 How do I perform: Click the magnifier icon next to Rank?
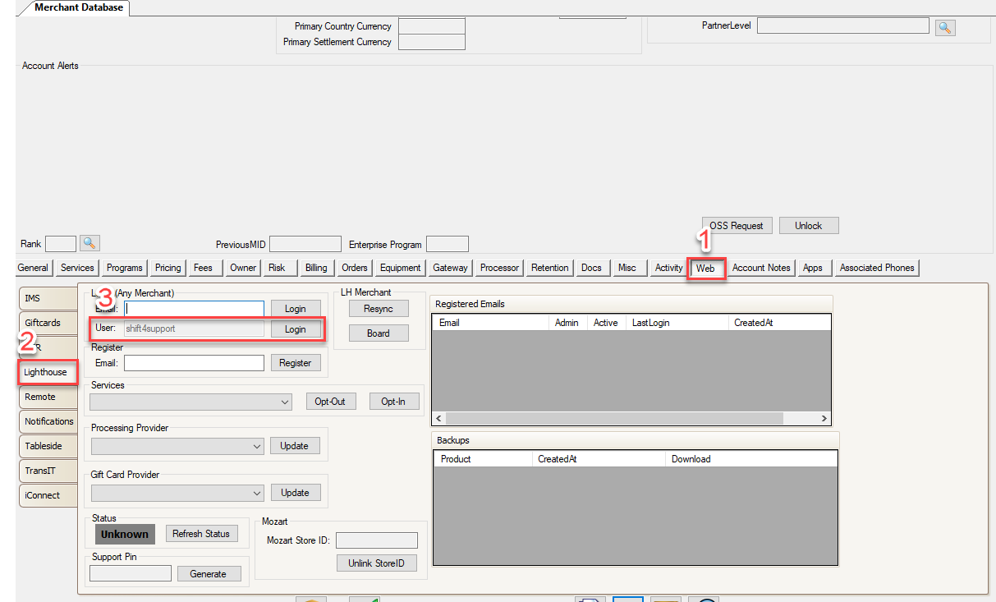tap(90, 244)
